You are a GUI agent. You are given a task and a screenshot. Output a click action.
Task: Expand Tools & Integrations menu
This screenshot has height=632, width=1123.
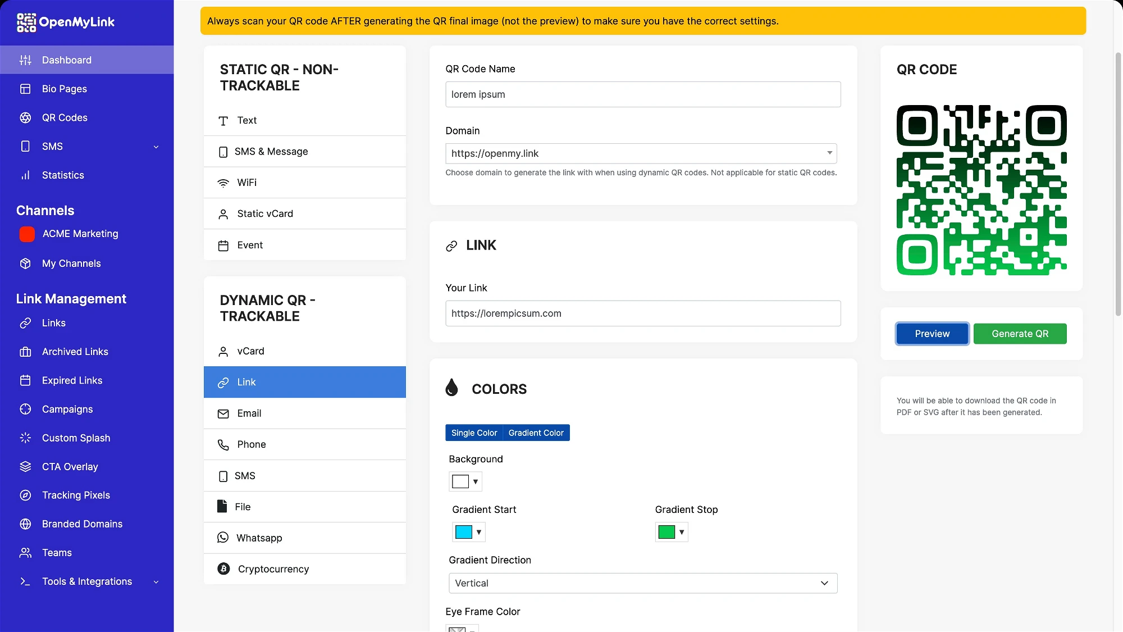(x=156, y=581)
